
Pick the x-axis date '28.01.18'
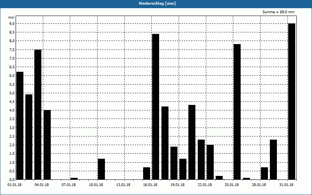259,185
